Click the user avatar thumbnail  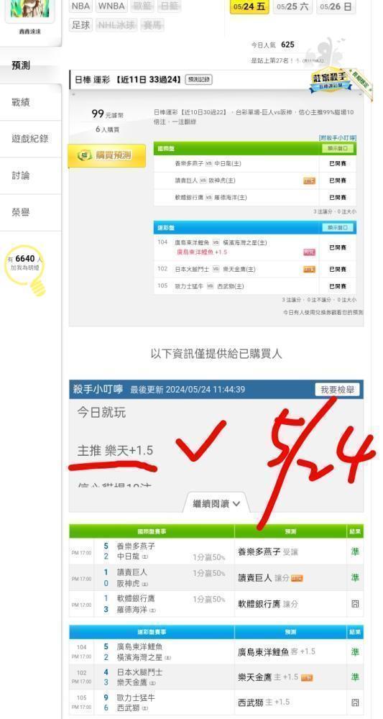pyautogui.click(x=29, y=9)
